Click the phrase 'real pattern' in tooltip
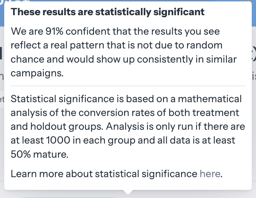This screenshot has height=198, width=256. pyautogui.click(x=77, y=45)
